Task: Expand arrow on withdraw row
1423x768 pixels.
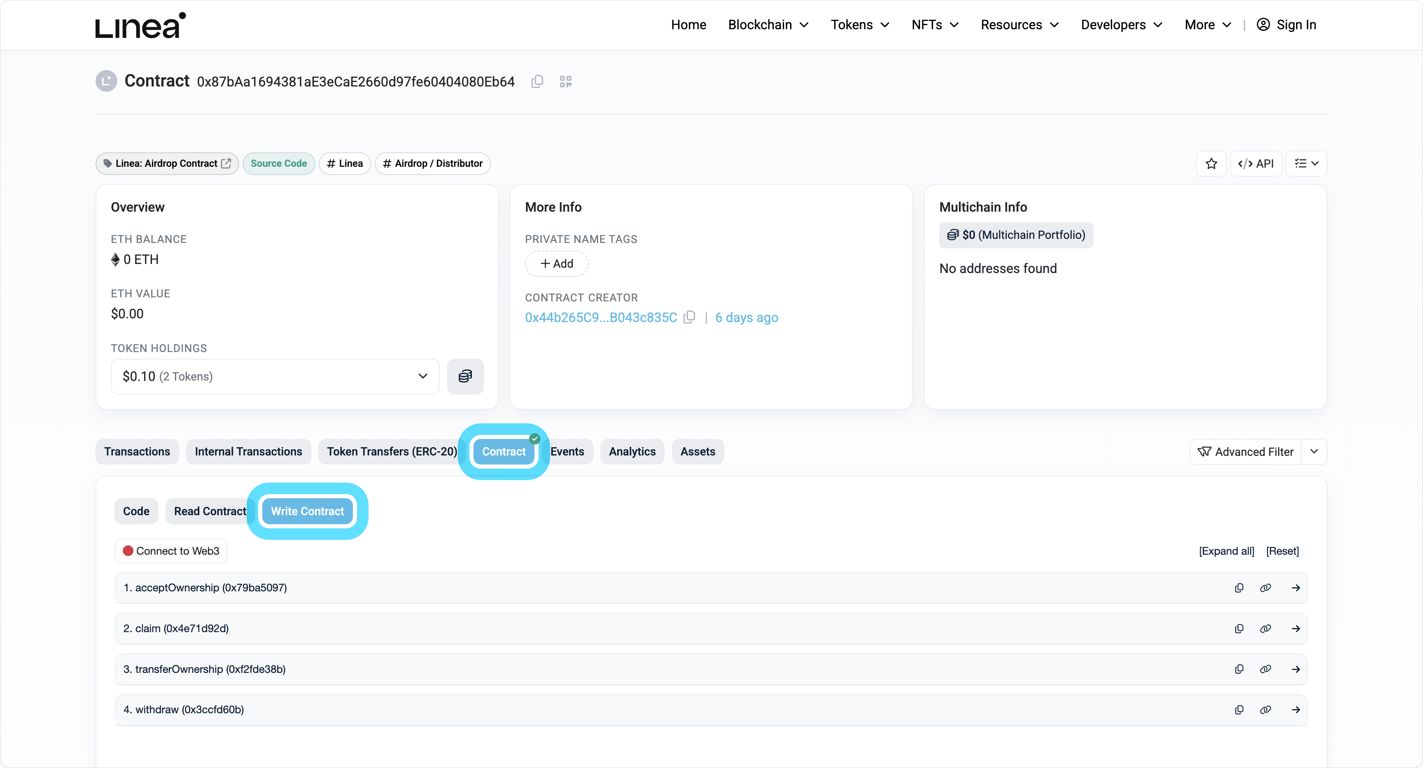Action: 1295,710
